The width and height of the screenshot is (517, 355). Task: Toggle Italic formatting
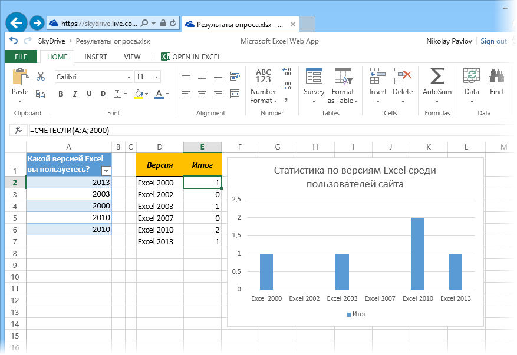(x=75, y=94)
